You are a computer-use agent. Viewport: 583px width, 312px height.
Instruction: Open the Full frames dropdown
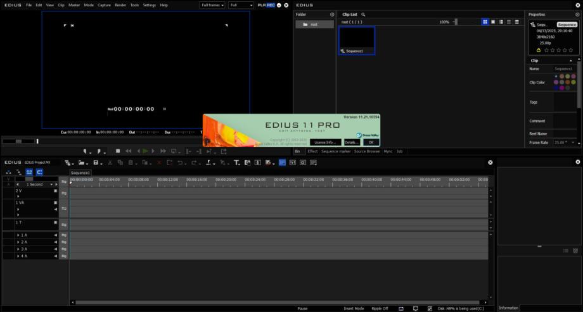213,5
